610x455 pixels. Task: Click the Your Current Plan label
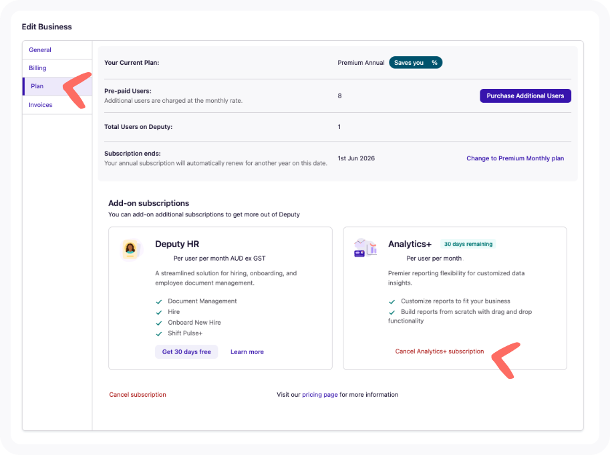click(x=132, y=63)
